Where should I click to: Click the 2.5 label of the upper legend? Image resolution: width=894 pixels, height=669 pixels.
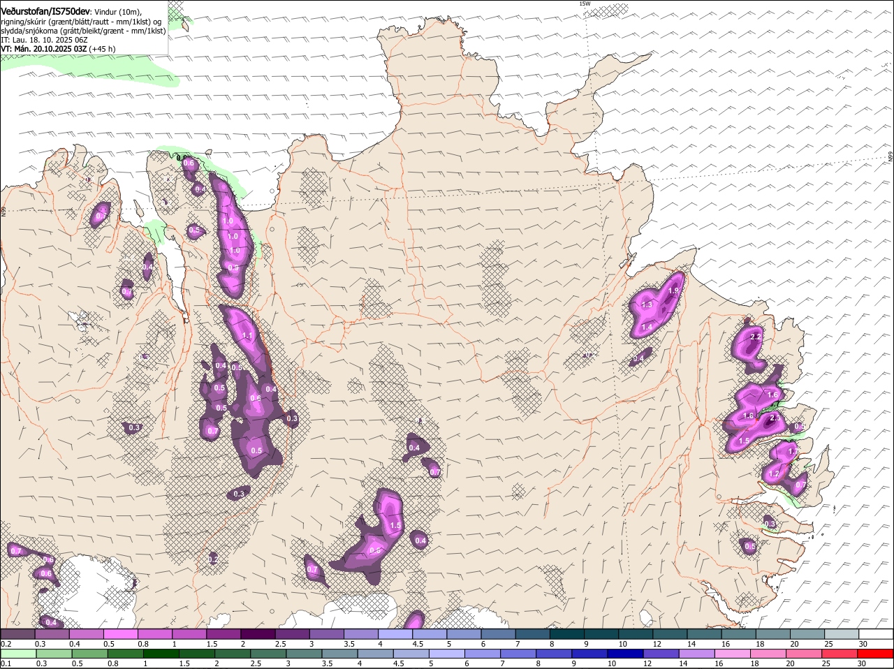click(280, 644)
